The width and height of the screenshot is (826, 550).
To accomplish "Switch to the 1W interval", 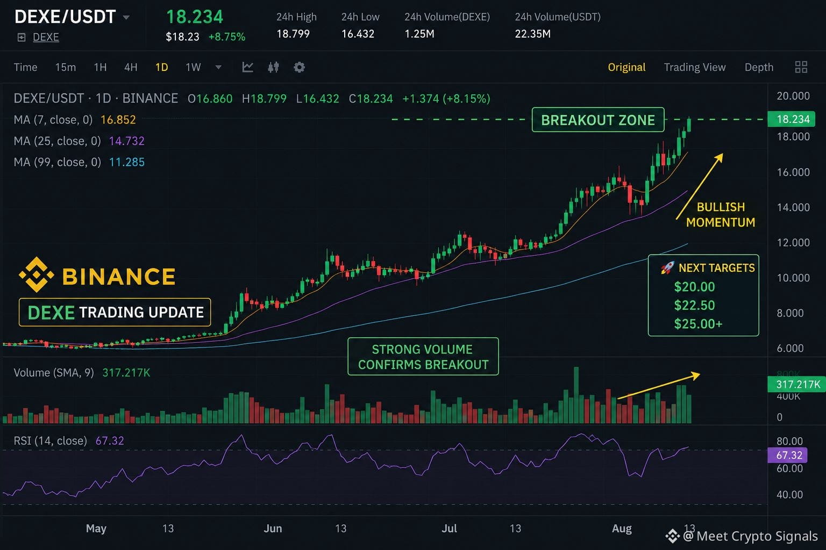I will tap(193, 67).
